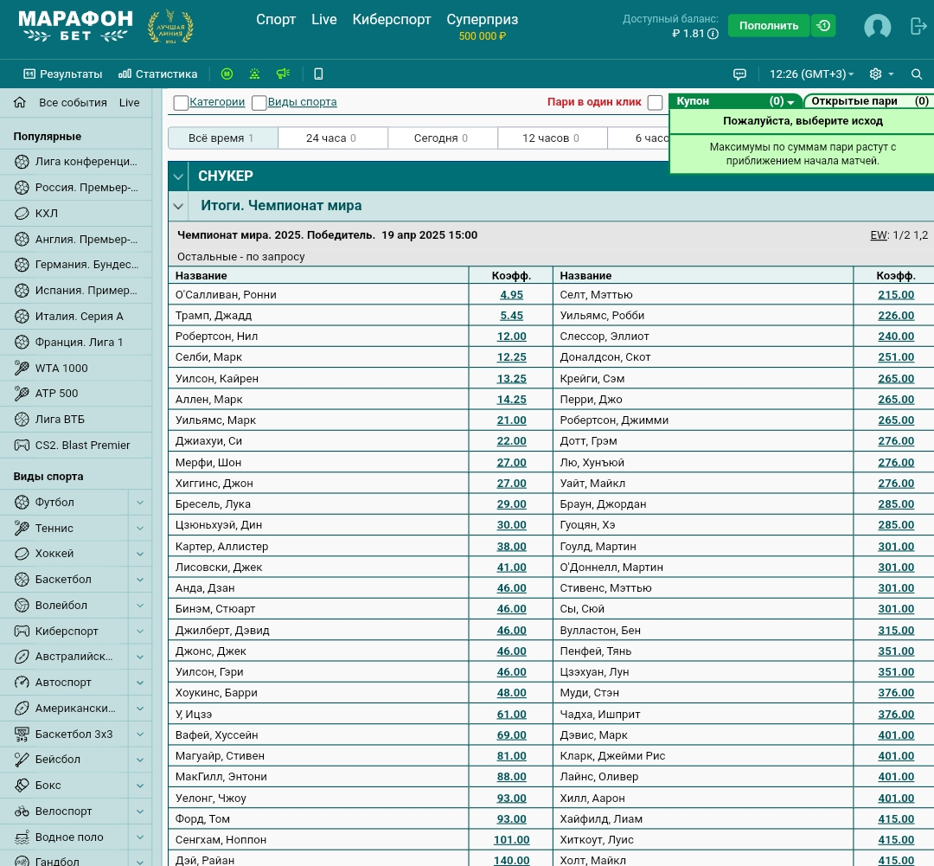Image resolution: width=934 pixels, height=866 pixels.
Task: Open the live chat support icon
Action: [x=739, y=74]
